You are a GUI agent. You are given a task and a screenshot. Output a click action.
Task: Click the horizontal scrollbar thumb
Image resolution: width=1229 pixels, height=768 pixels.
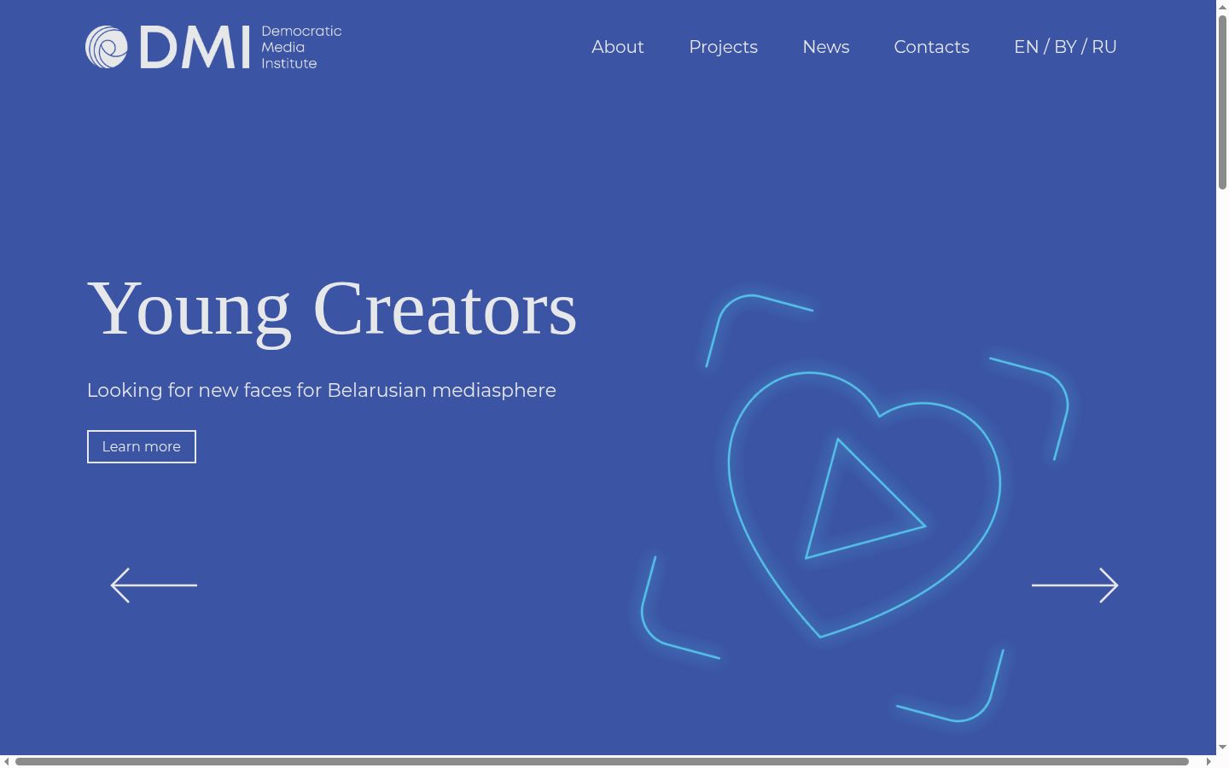point(602,761)
